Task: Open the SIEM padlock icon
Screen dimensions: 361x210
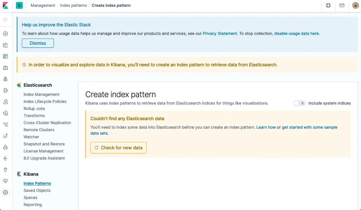Action: 5,147
